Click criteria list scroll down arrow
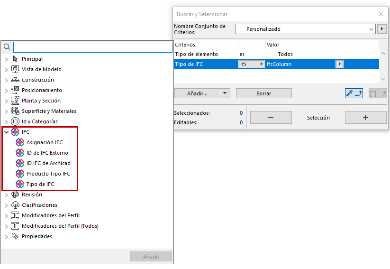 (x=383, y=79)
